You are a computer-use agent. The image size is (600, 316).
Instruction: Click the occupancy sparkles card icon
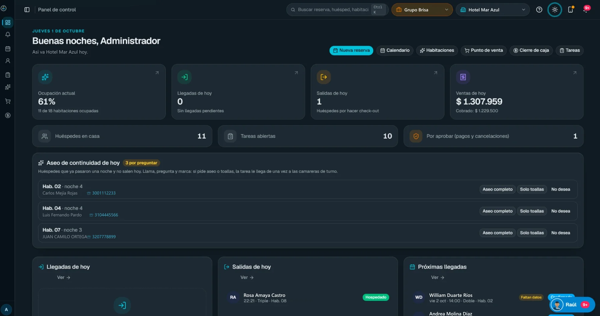45,77
